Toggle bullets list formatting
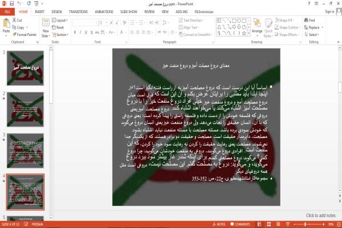The image size is (342, 228). [133, 22]
